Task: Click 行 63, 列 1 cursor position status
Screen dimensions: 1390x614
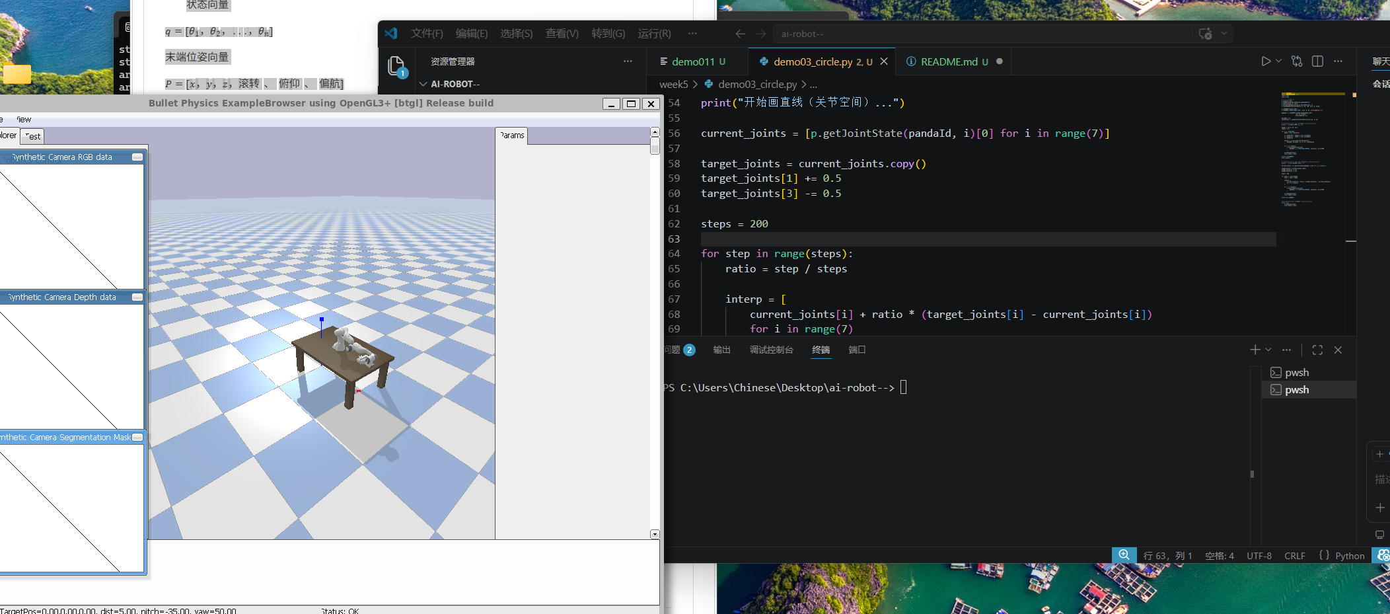Action: [1167, 556]
